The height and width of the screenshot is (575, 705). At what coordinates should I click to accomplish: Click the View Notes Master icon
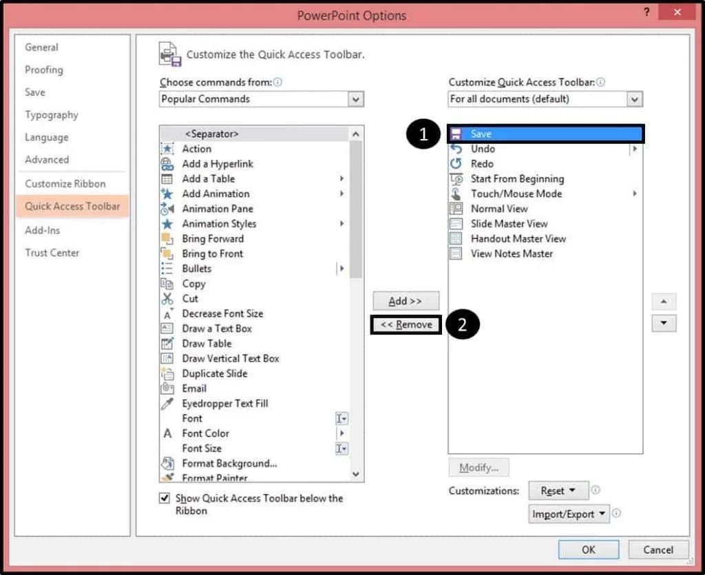point(456,253)
